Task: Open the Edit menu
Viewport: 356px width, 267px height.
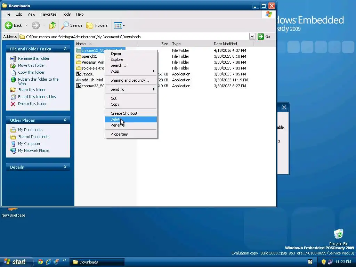Action: click(x=19, y=14)
